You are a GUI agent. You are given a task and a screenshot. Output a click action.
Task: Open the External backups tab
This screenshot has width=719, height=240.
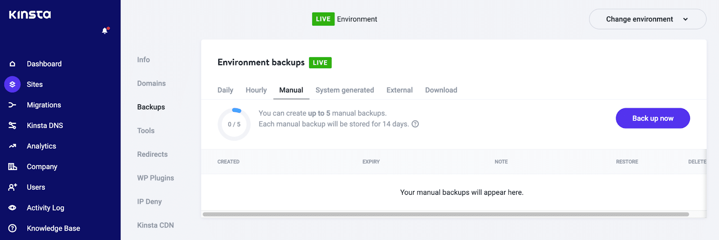coord(399,90)
